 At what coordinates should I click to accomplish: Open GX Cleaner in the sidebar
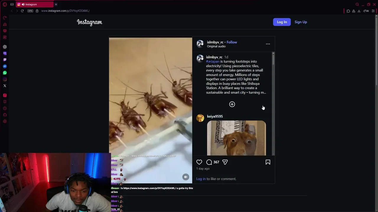tap(5, 24)
